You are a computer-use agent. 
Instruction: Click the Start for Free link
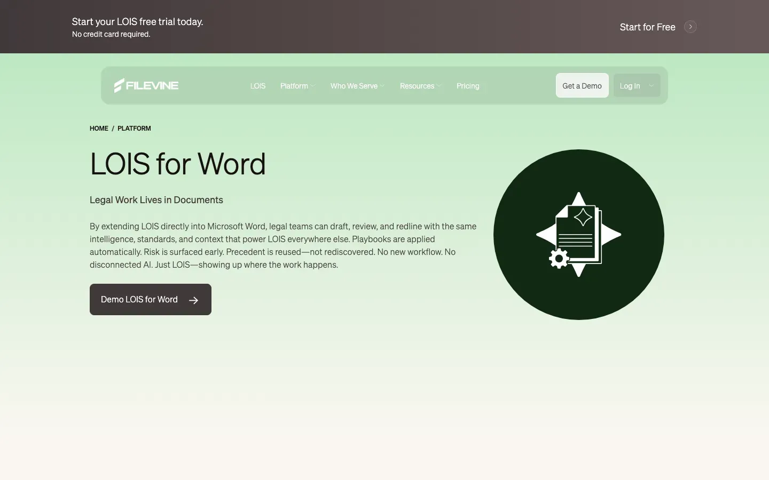(647, 27)
